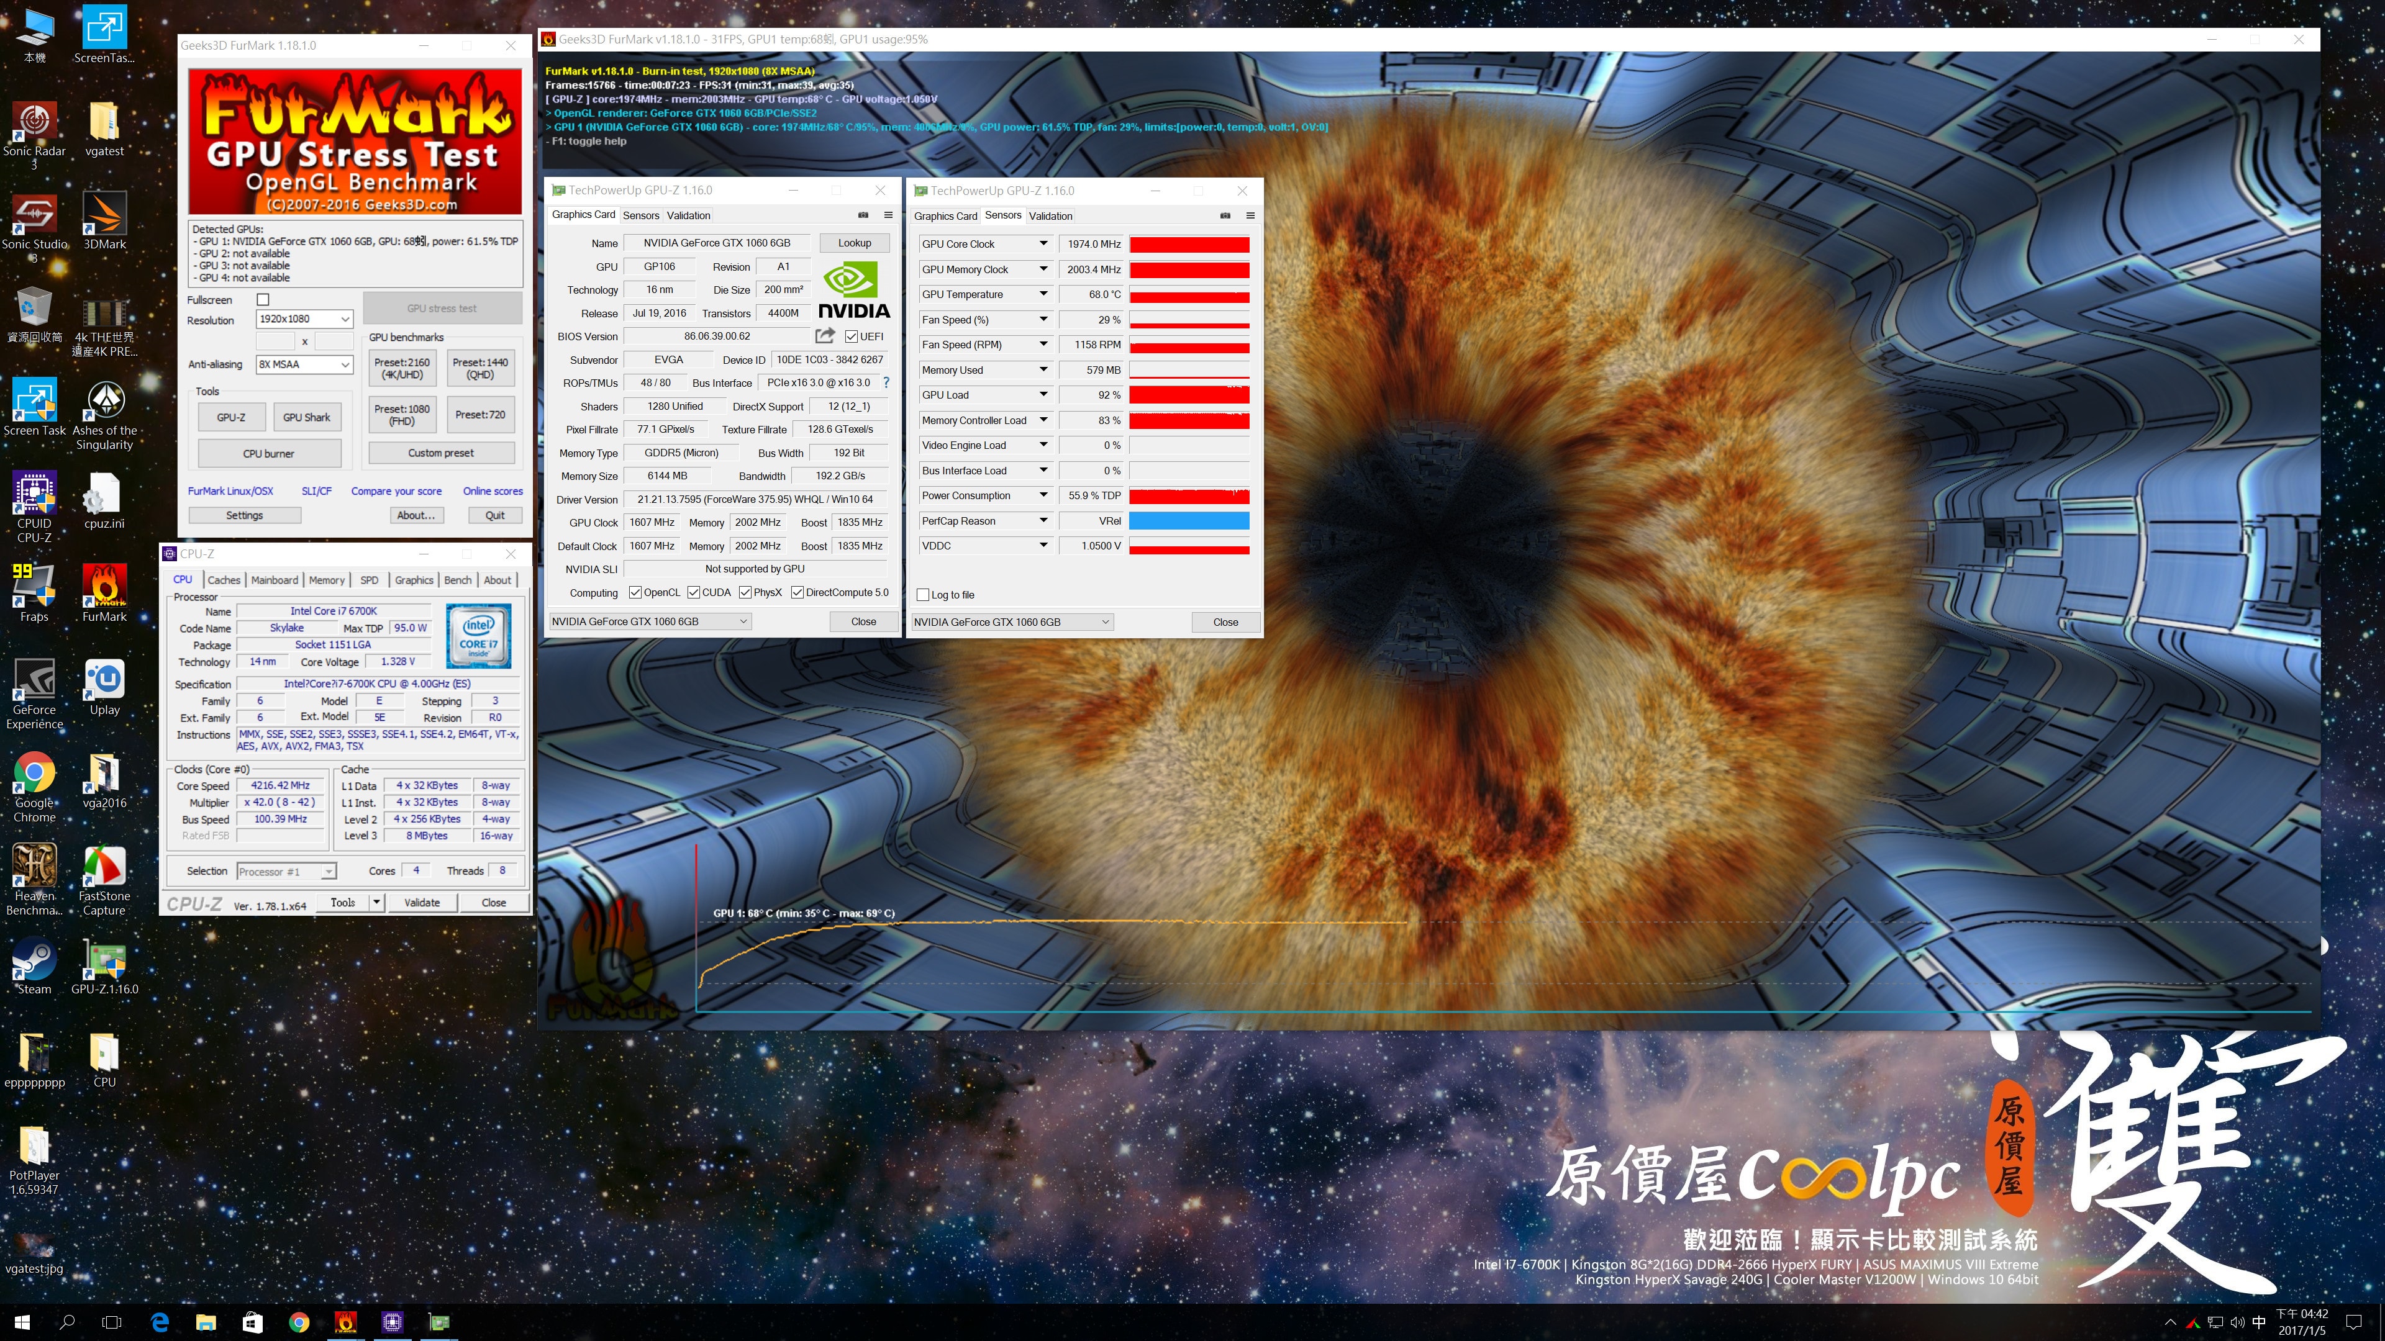Open Google Chrome desktop shortcut
The height and width of the screenshot is (1341, 2385).
(34, 787)
